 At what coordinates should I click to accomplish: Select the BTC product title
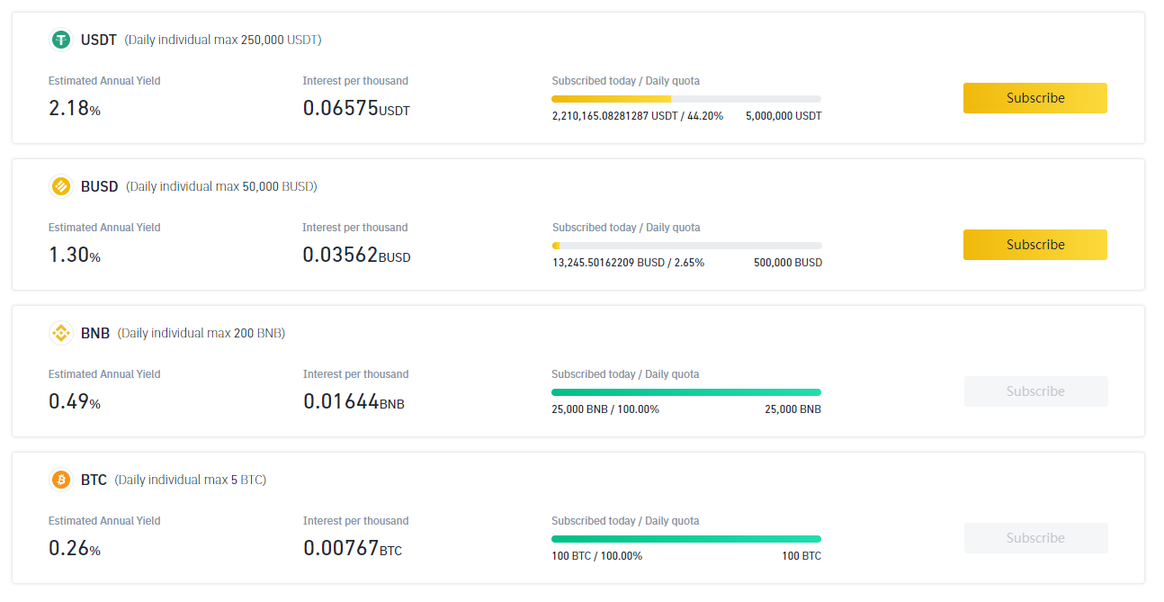(x=94, y=480)
